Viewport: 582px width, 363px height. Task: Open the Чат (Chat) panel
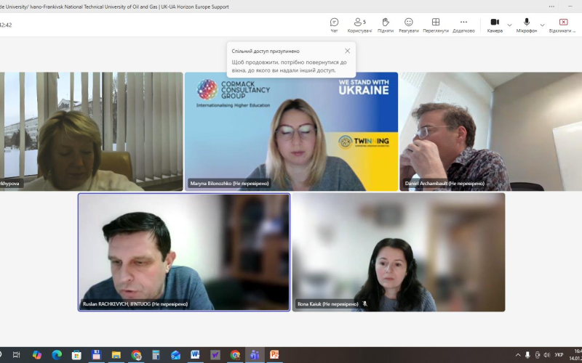pyautogui.click(x=334, y=25)
